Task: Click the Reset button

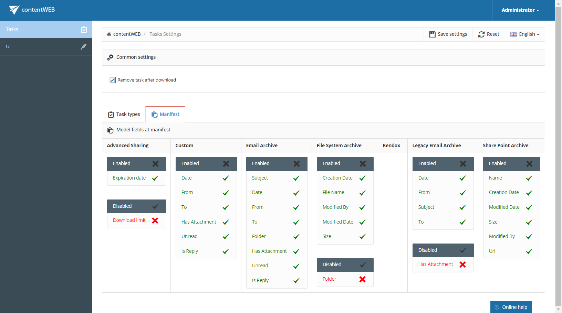Action: click(489, 34)
